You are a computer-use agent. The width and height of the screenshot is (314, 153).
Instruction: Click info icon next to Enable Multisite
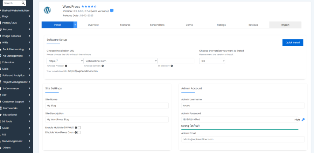click(x=76, y=128)
